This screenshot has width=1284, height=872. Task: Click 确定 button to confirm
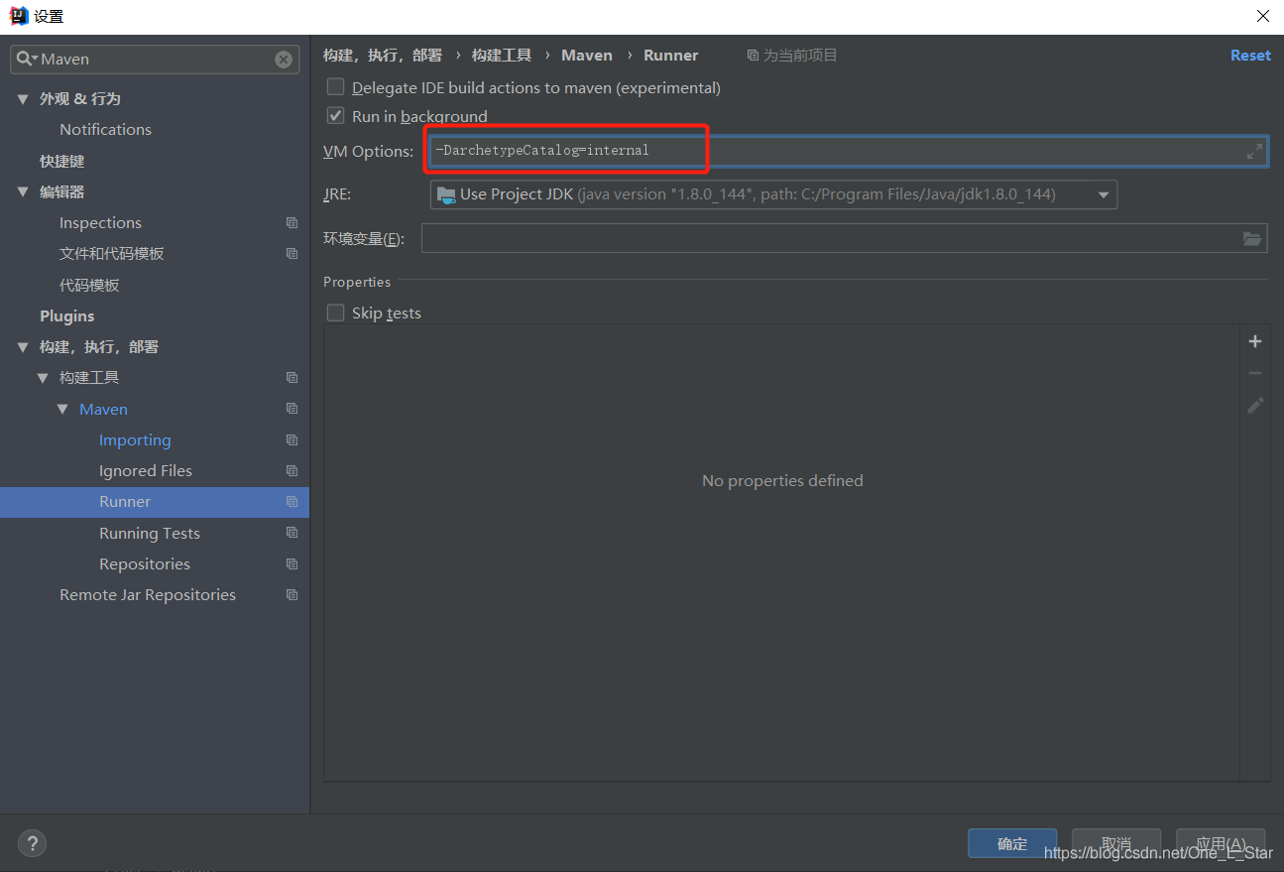[1012, 843]
